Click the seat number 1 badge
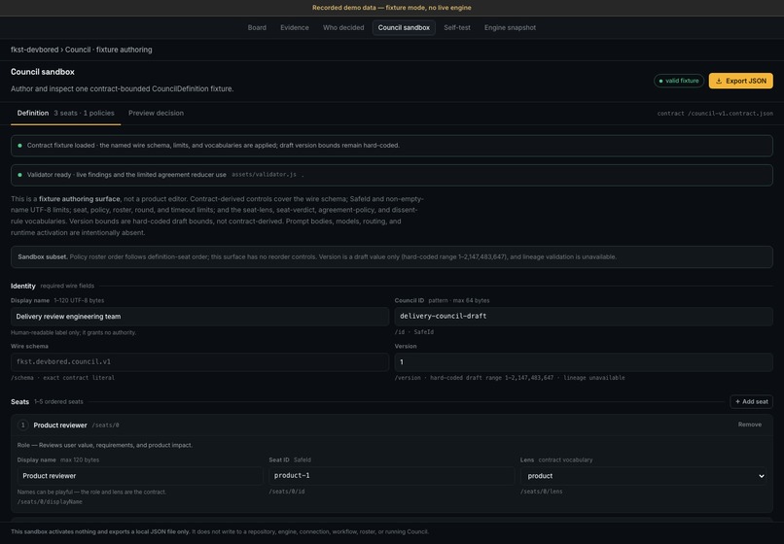This screenshot has width=784, height=544. pos(23,425)
